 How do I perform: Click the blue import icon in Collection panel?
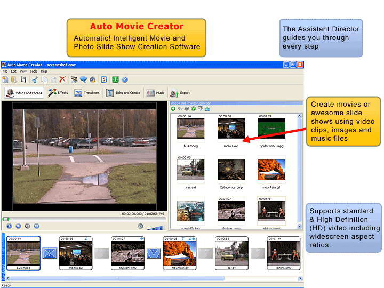[207, 109]
